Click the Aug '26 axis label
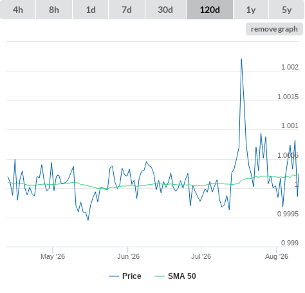Screen dimensions: 305x293 click(x=277, y=256)
